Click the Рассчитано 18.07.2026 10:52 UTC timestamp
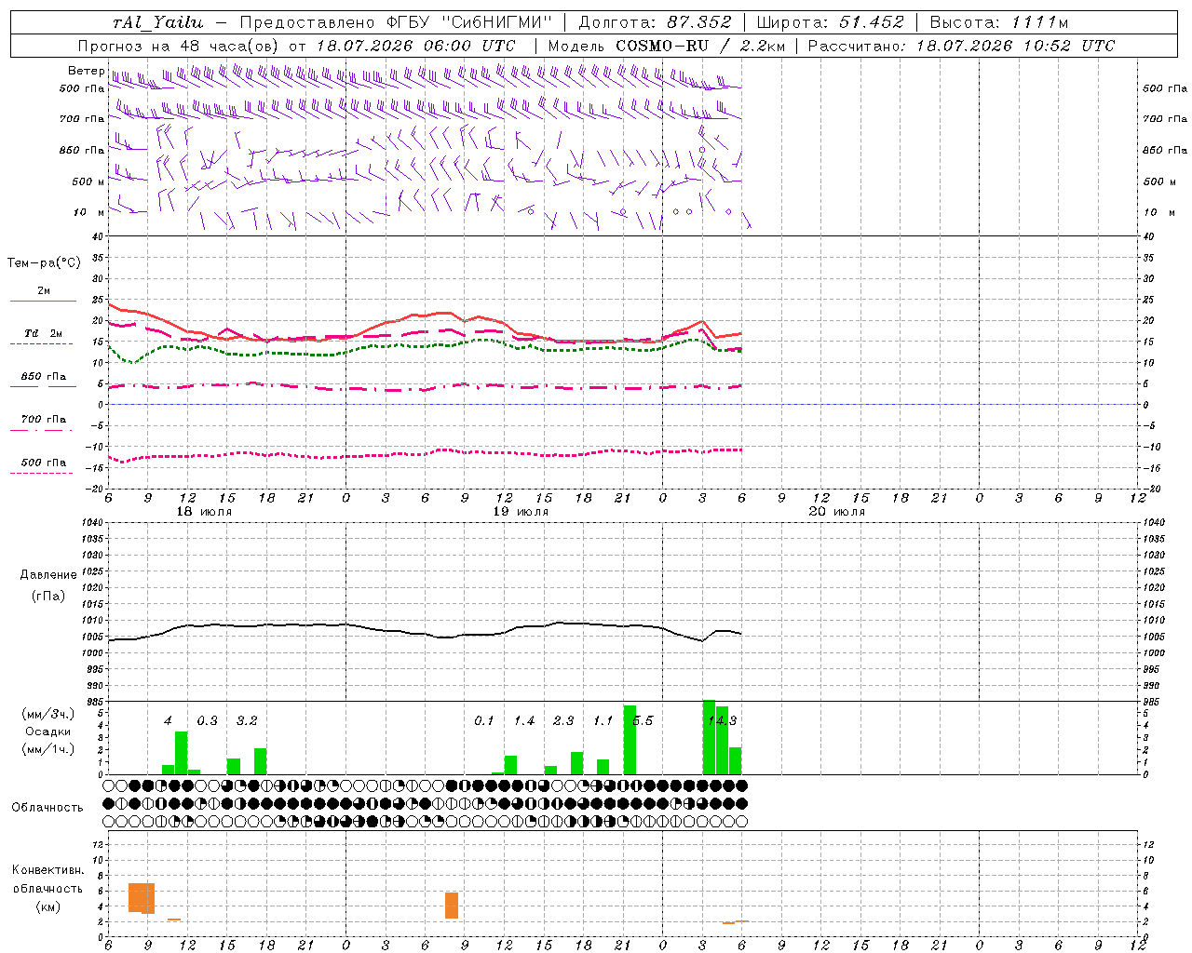Screen dimensions: 1192x953 [960, 46]
